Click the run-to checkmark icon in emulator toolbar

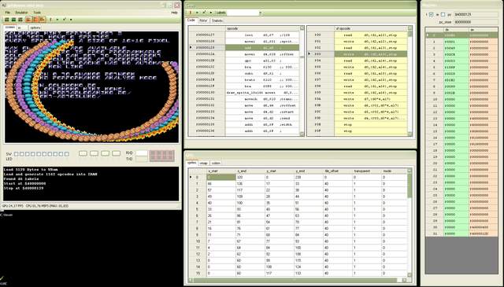(65, 20)
